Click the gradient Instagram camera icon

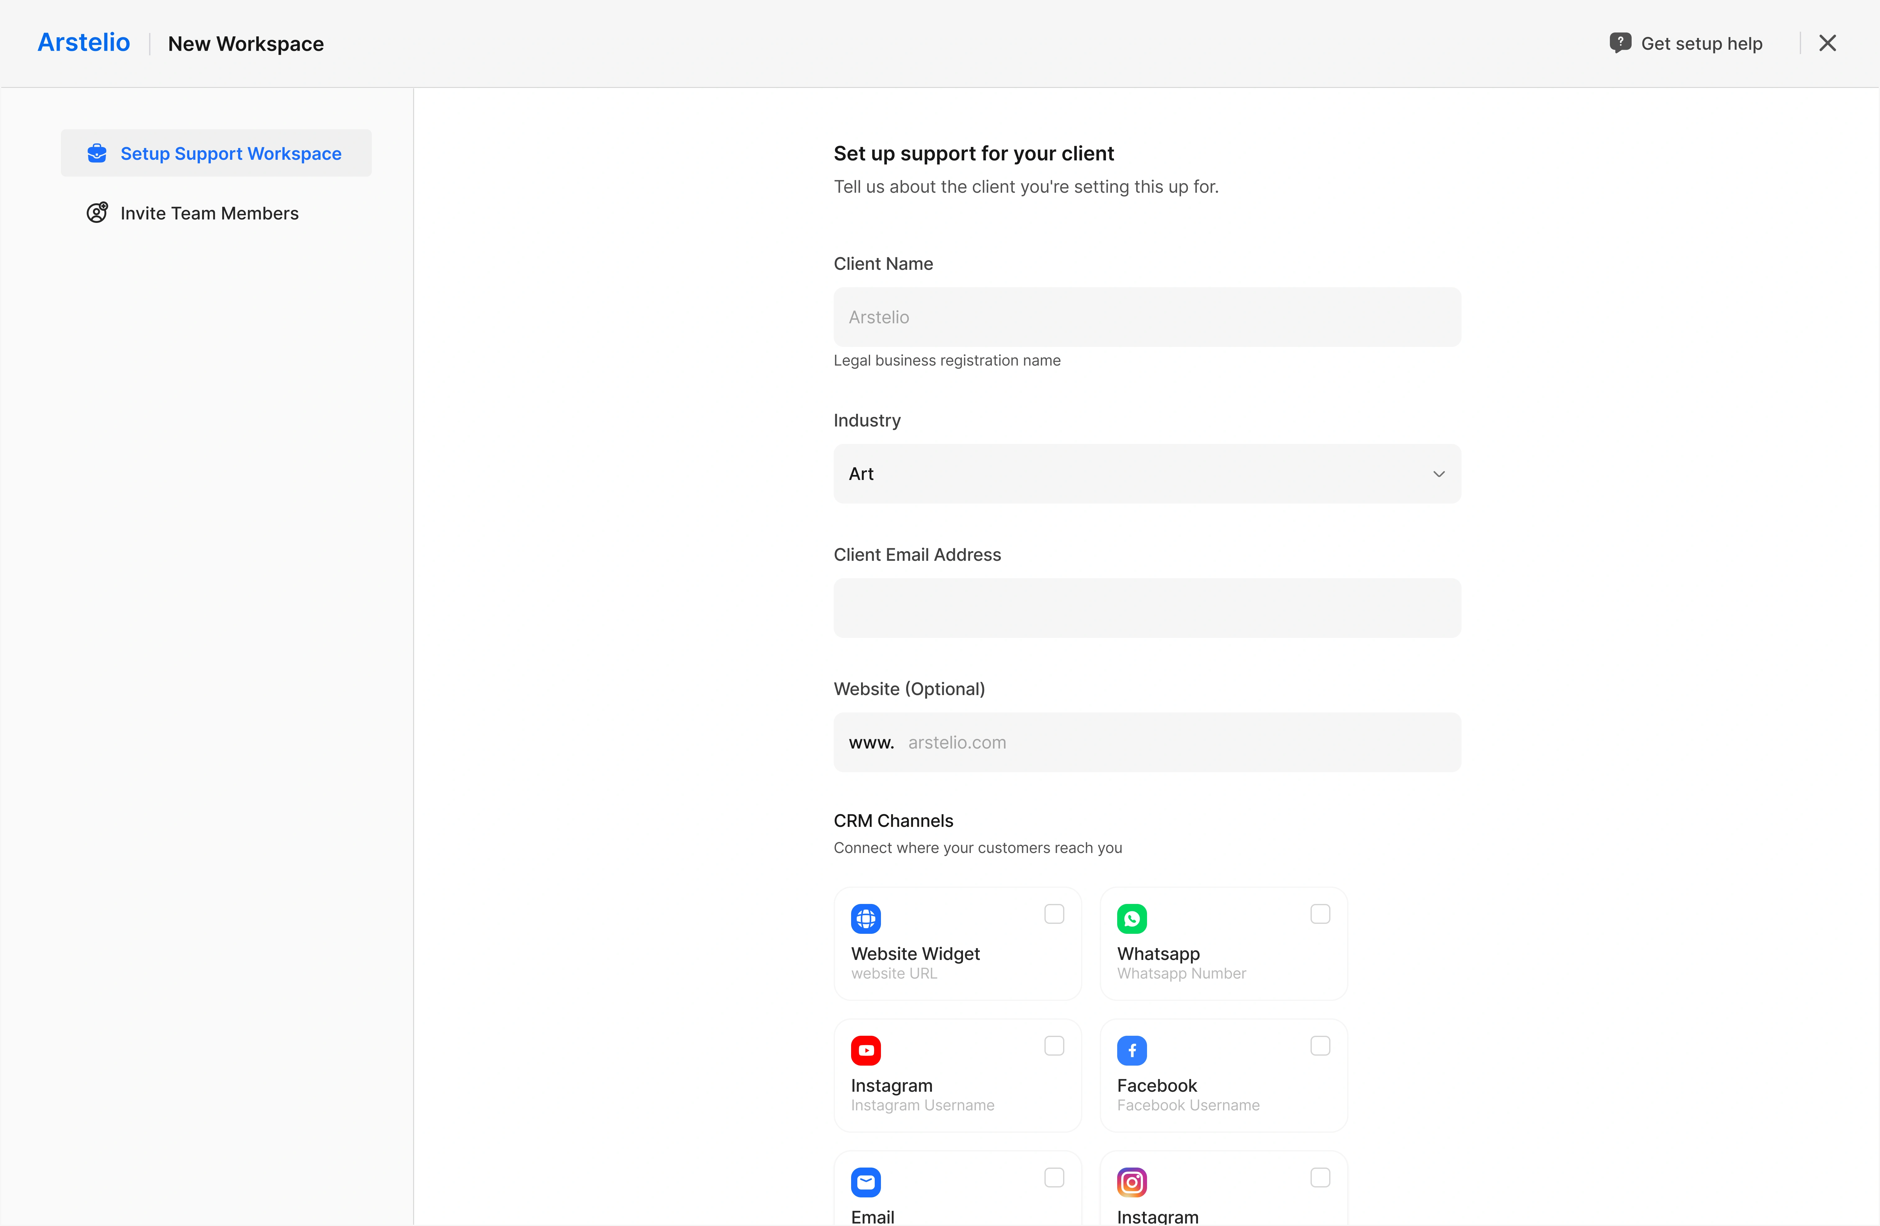(x=1131, y=1182)
